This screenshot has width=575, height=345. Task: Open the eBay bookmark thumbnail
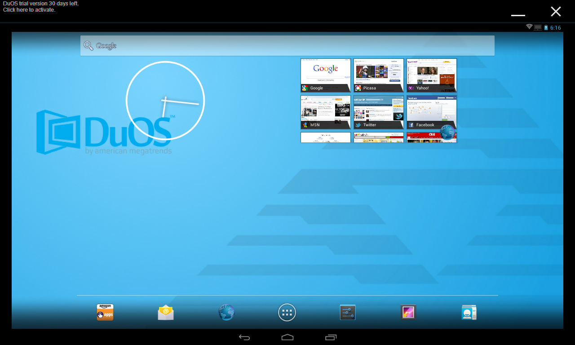point(379,137)
